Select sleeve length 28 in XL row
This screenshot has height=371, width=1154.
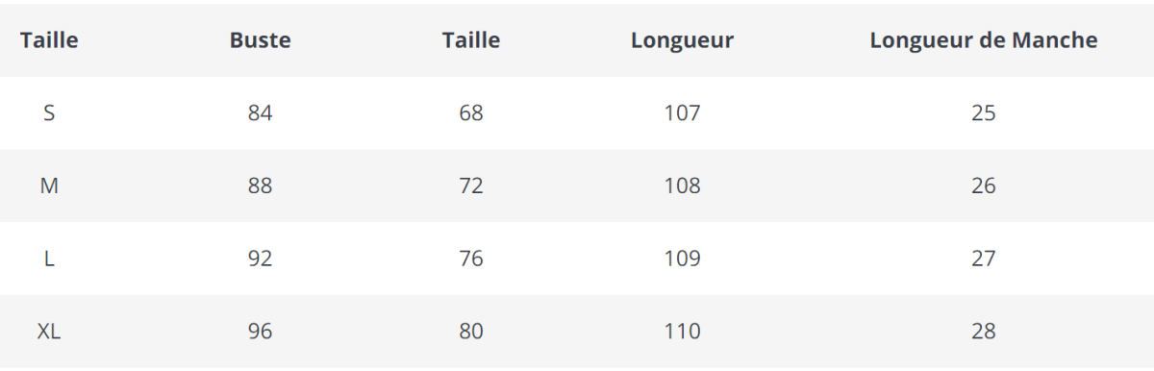[984, 333]
